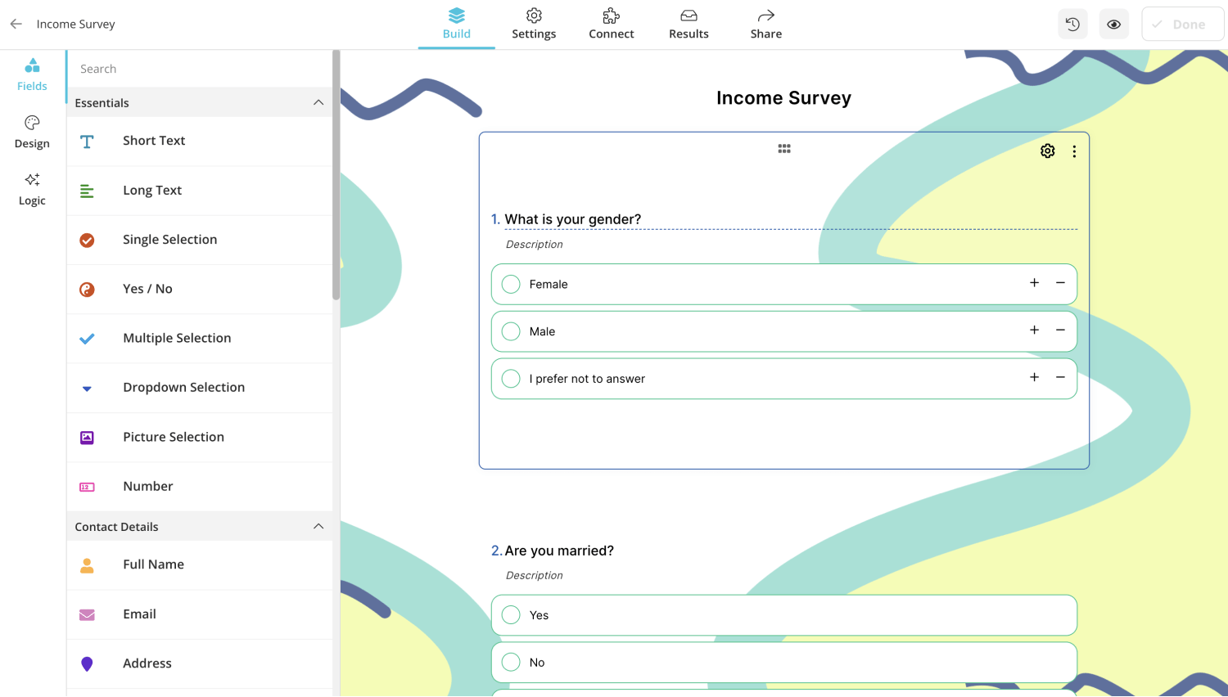Screen dimensions: 1228x697
Task: Add an option below Male with the plus button
Action: point(1034,331)
